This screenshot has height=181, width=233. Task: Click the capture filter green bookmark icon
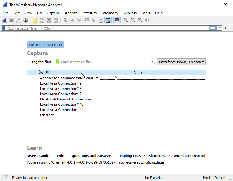point(57,62)
